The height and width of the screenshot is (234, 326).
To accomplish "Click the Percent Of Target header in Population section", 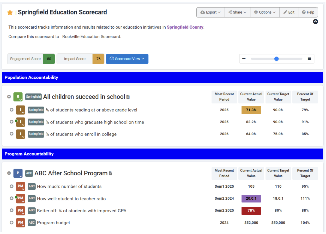I will click(305, 97).
